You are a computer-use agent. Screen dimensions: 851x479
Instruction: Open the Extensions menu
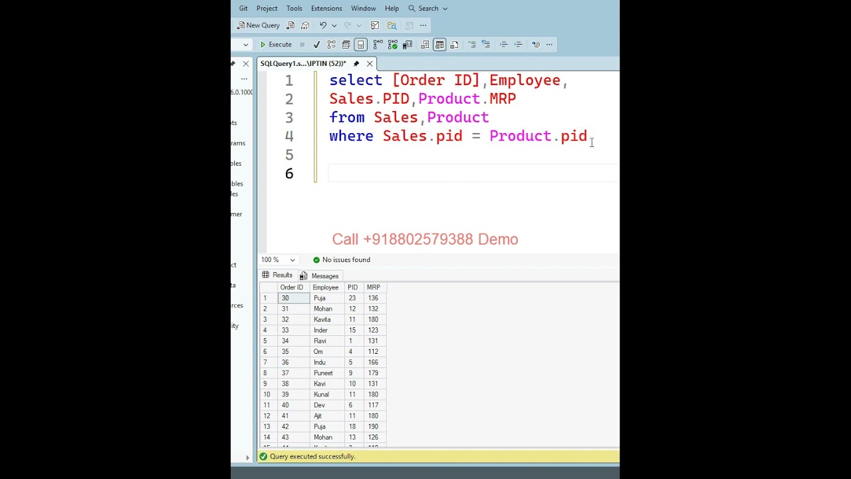pyautogui.click(x=326, y=9)
